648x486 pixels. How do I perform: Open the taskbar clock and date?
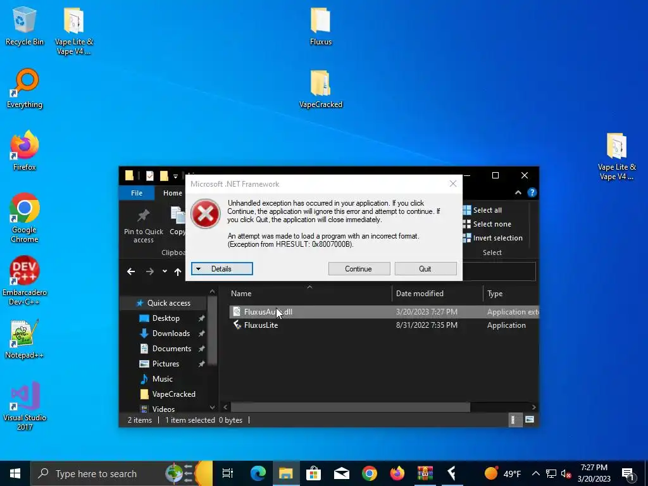tap(594, 473)
